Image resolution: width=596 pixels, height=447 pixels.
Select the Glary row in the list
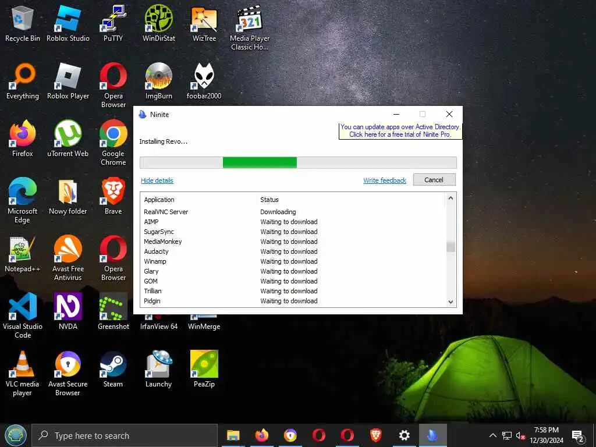pyautogui.click(x=293, y=271)
